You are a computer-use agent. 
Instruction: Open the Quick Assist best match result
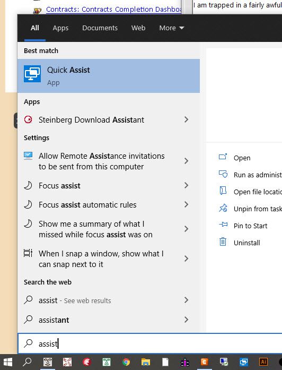(109, 76)
